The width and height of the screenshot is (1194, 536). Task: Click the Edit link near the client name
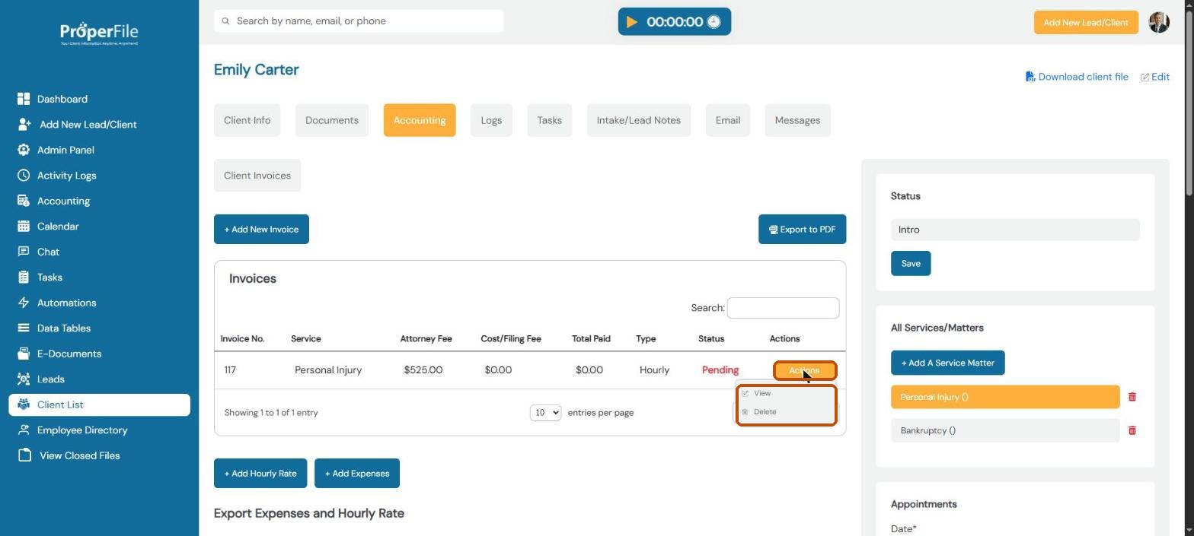[1155, 77]
